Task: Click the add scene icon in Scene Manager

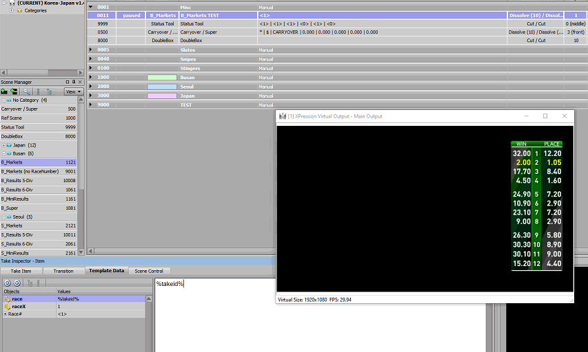Action: point(4,91)
